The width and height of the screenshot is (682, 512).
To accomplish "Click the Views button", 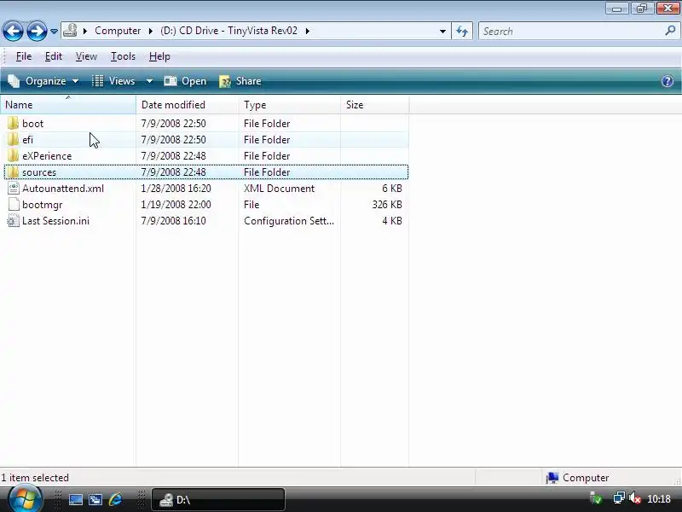I will tap(113, 81).
